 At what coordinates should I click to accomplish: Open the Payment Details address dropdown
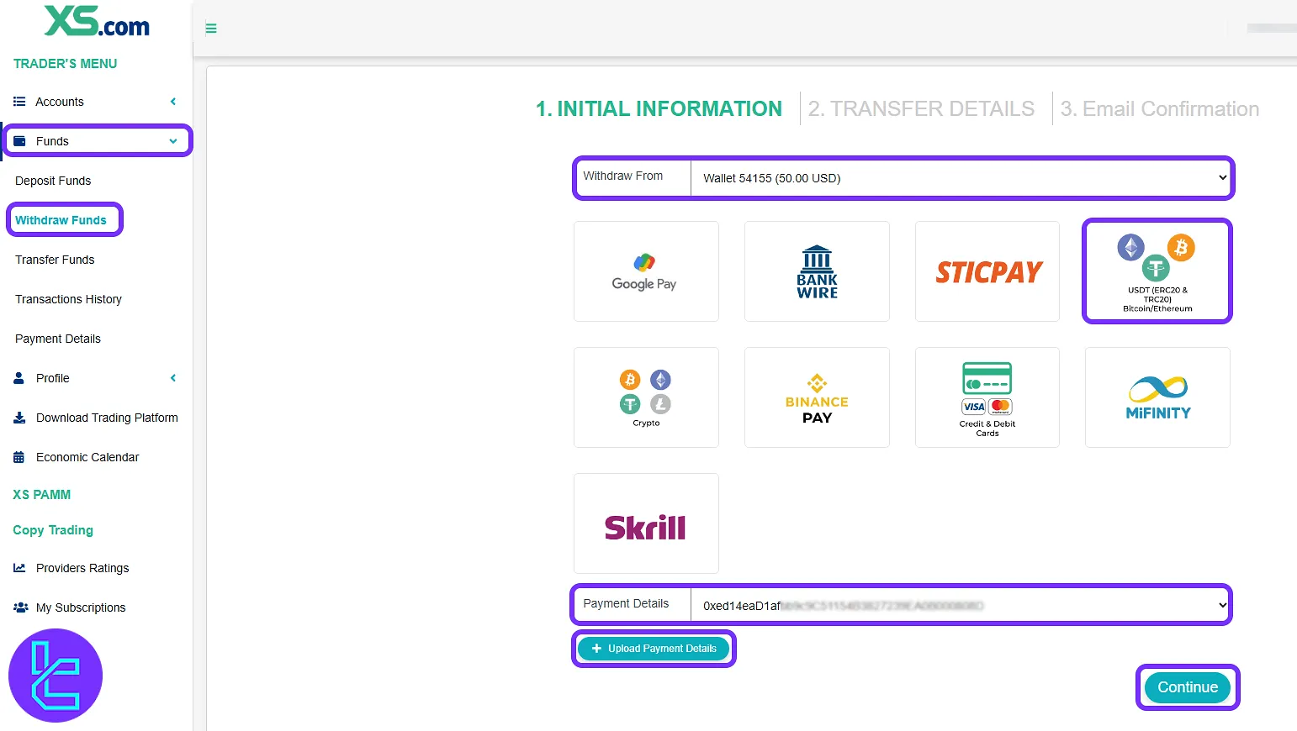tap(961, 605)
